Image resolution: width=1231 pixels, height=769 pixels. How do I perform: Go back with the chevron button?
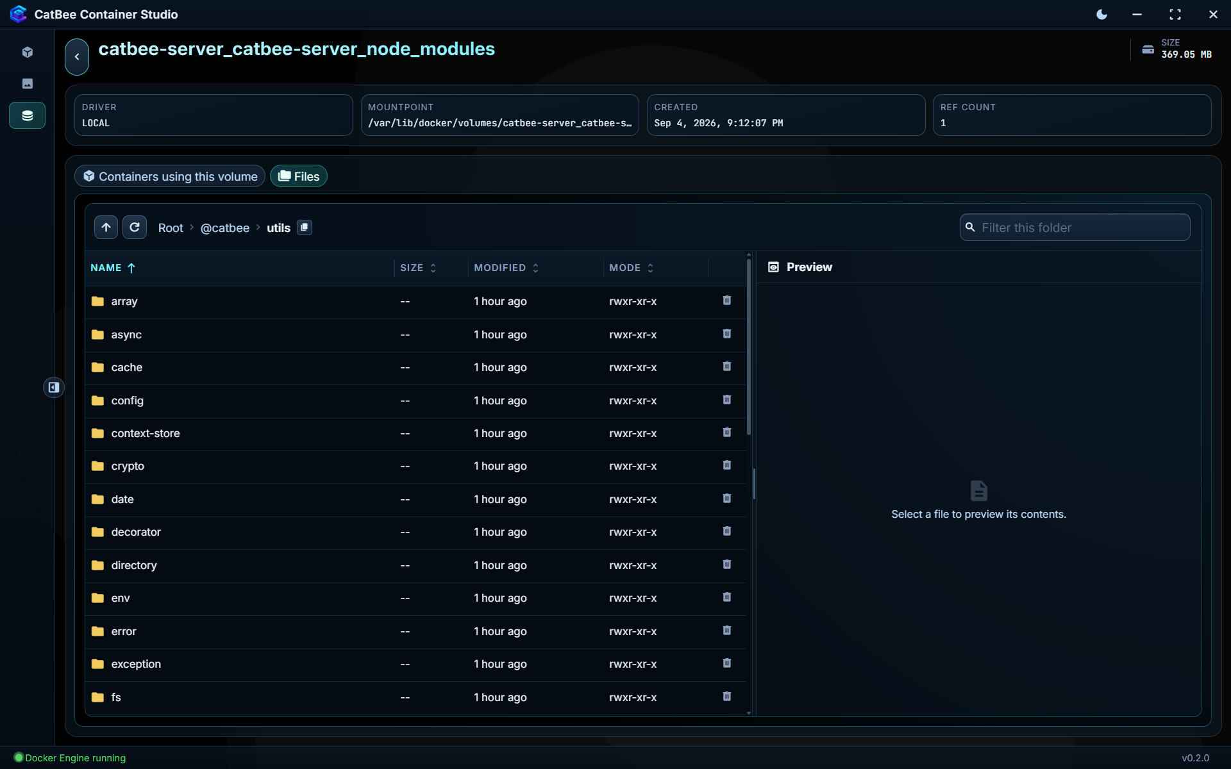click(x=77, y=56)
